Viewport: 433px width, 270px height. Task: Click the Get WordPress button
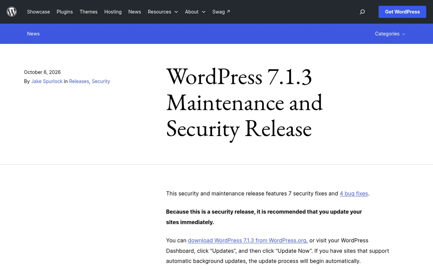402,12
